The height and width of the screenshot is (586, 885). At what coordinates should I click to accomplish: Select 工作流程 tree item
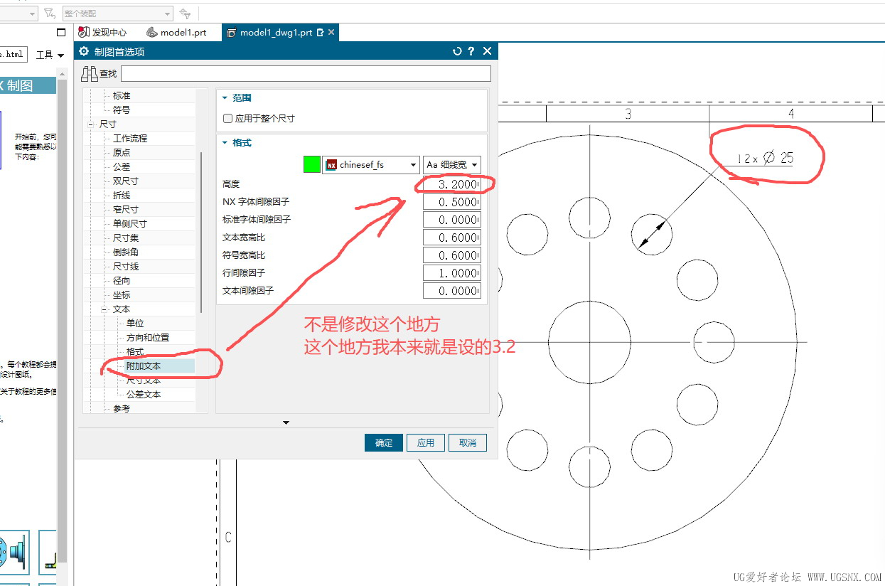[130, 139]
